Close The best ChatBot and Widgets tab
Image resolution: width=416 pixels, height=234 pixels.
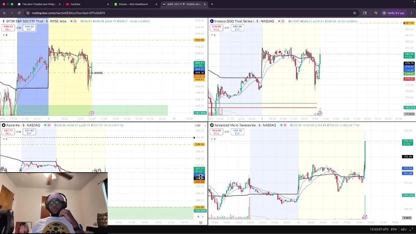pos(59,4)
